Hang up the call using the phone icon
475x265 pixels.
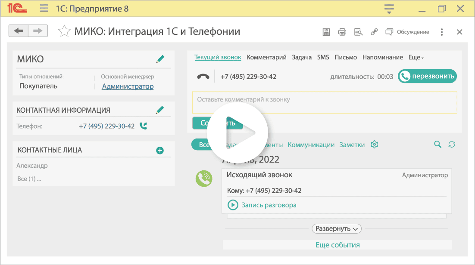[203, 76]
